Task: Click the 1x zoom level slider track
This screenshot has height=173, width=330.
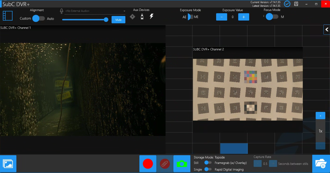Action: (320, 131)
